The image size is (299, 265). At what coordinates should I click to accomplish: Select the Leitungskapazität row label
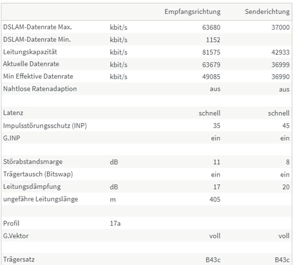click(29, 52)
